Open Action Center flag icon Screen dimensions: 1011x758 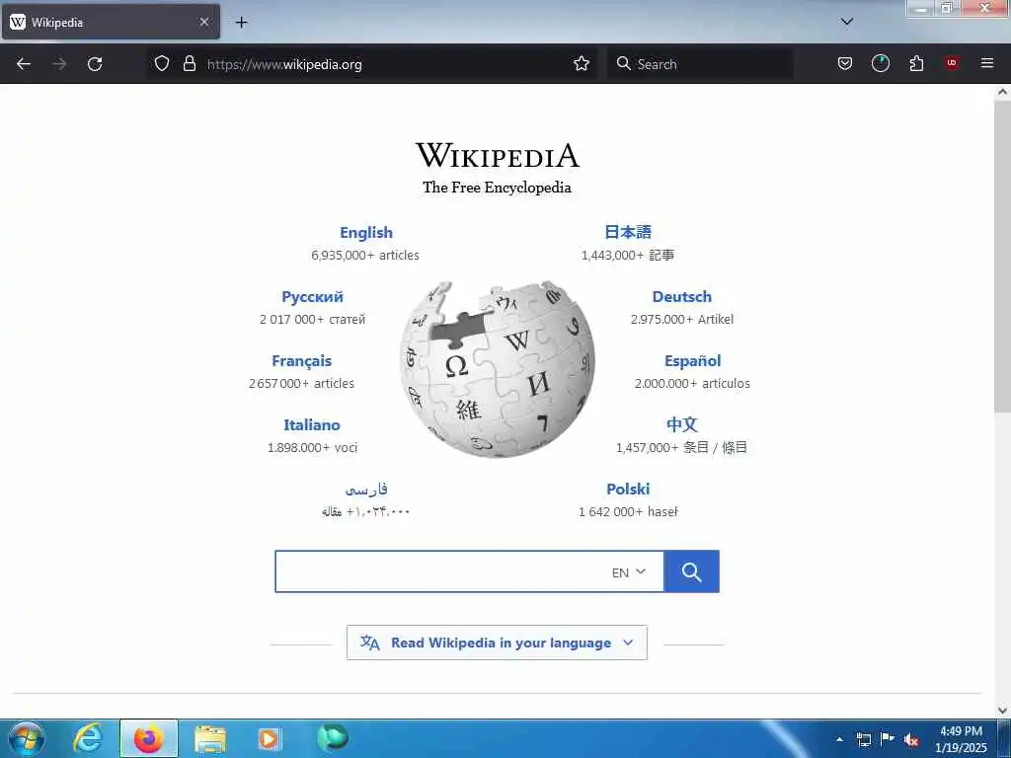(x=888, y=738)
